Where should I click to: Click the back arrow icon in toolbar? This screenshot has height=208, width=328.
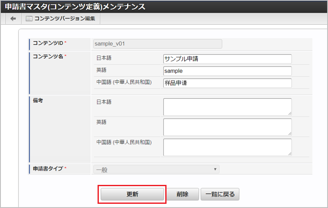pyautogui.click(x=13, y=18)
